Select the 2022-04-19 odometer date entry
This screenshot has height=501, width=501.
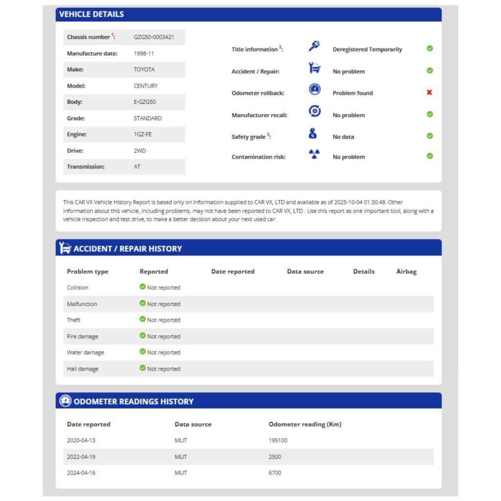81,456
